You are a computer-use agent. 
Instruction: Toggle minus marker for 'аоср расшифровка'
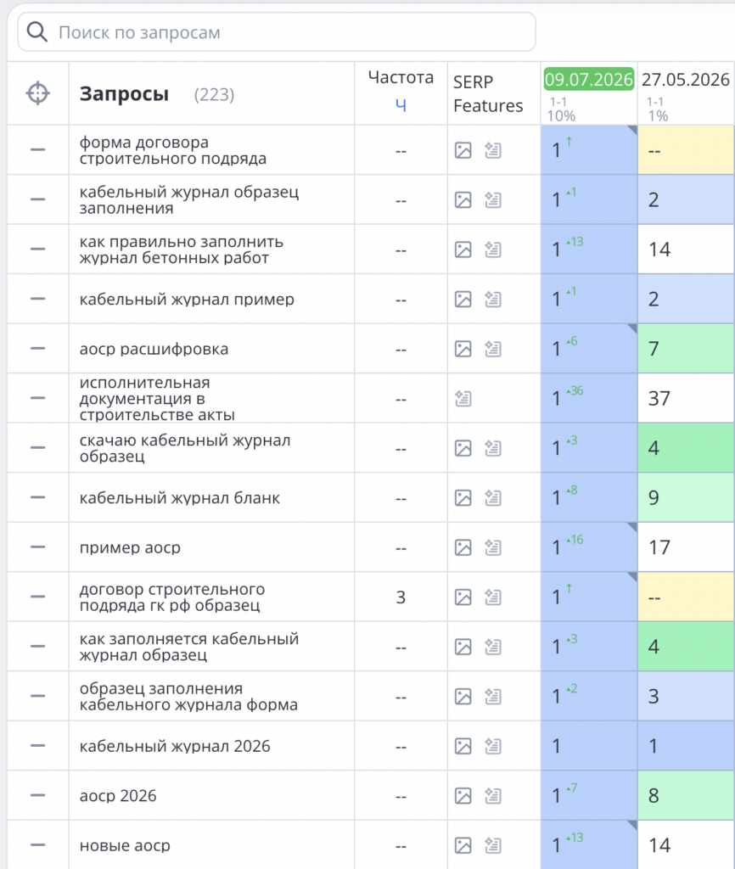(37, 349)
